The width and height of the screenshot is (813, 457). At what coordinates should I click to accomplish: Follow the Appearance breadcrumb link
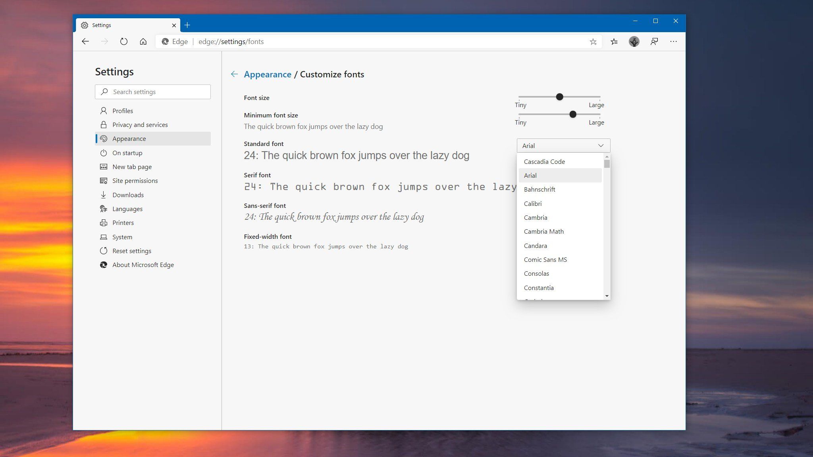[x=268, y=74]
